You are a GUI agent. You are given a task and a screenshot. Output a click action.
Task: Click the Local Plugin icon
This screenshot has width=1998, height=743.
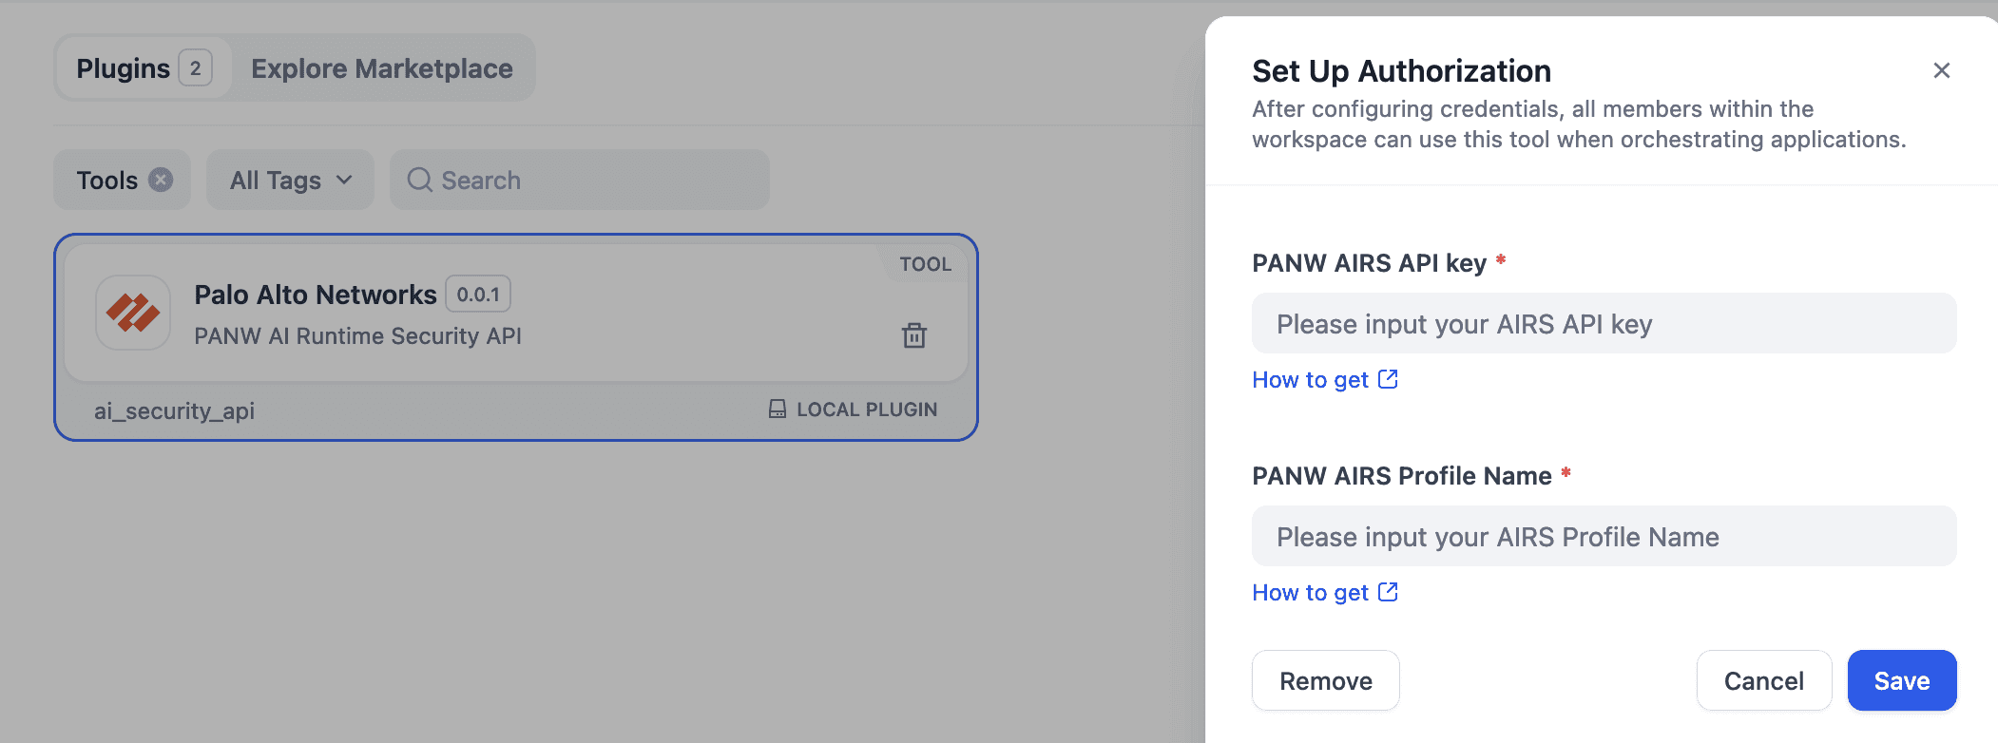(778, 409)
